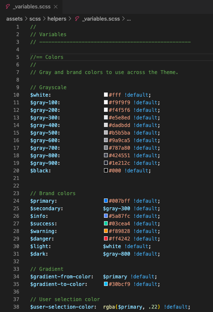The width and height of the screenshot is (213, 312).
Task: Click the $gradient-to-color variable name
Action: point(57,284)
